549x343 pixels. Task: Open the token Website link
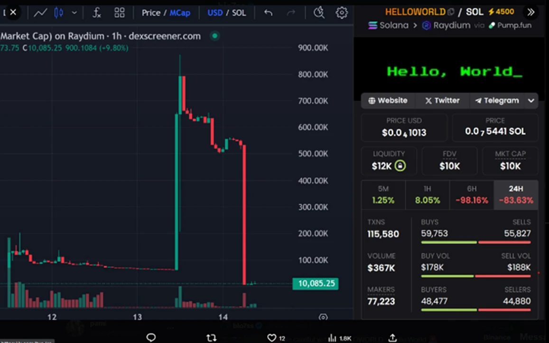(x=388, y=100)
